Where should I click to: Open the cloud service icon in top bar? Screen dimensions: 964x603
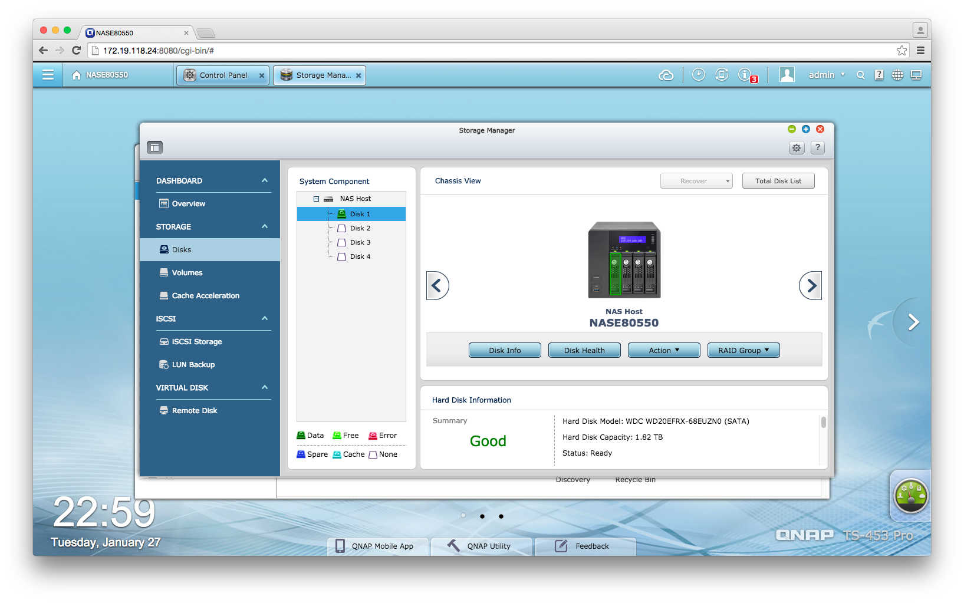pyautogui.click(x=666, y=75)
